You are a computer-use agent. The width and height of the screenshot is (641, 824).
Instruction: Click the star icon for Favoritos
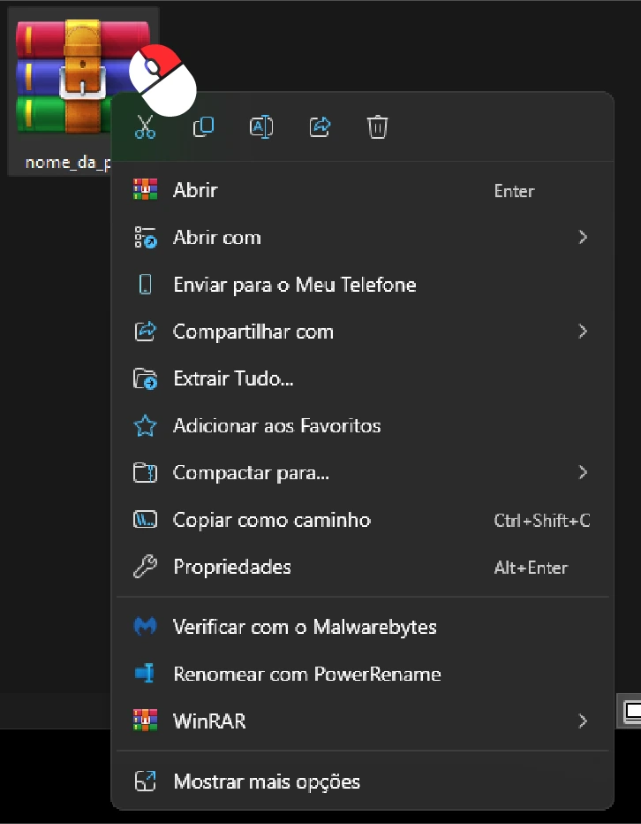pos(145,426)
